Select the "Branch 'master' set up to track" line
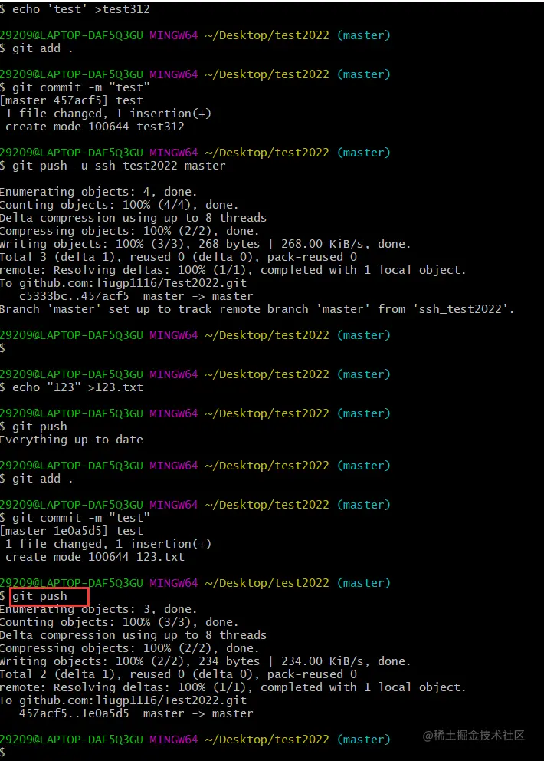The height and width of the screenshot is (761, 544). (257, 309)
